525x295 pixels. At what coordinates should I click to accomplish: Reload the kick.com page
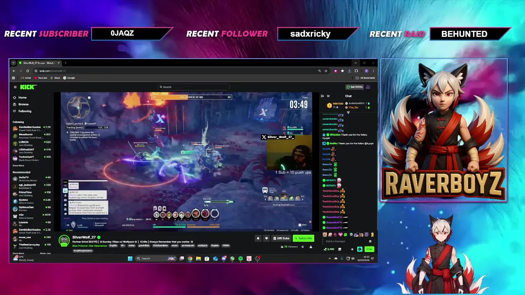click(x=27, y=71)
